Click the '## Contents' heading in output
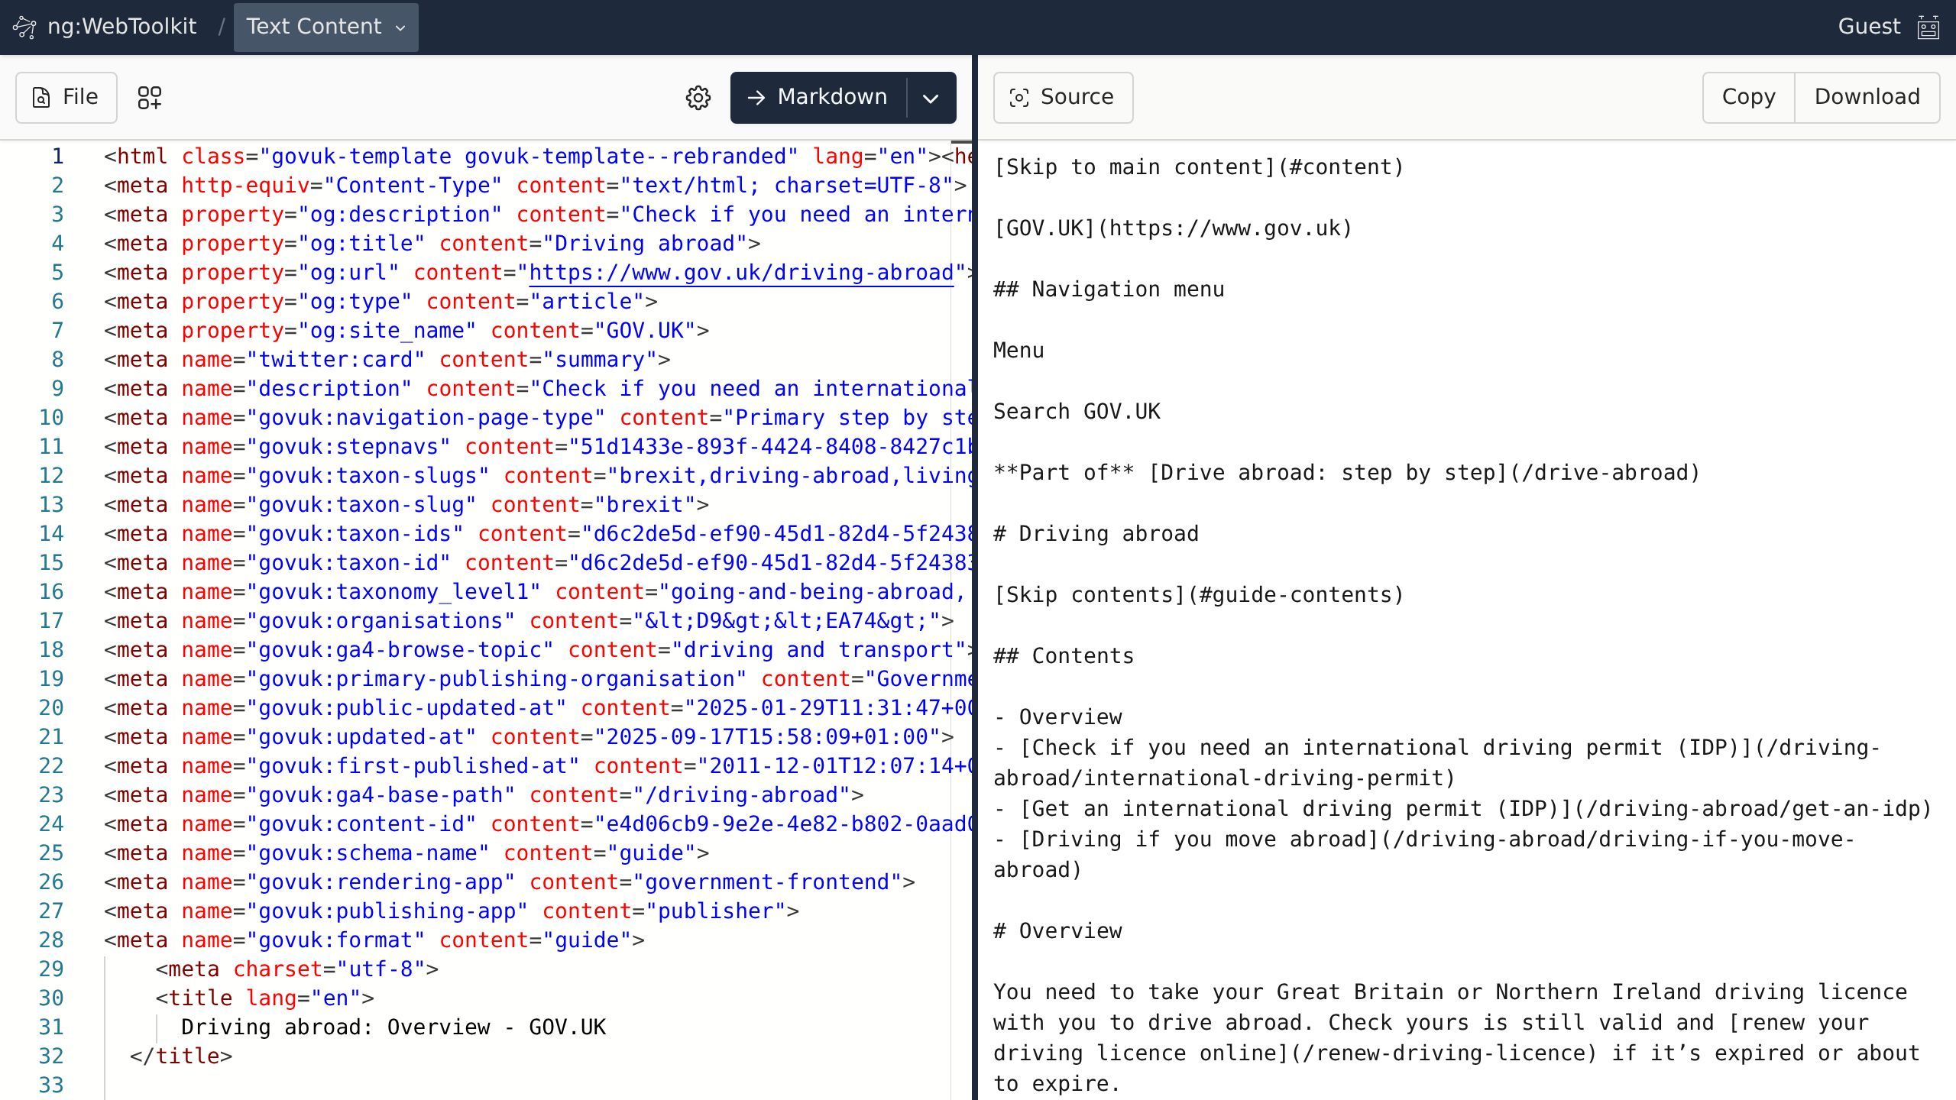 (1064, 656)
